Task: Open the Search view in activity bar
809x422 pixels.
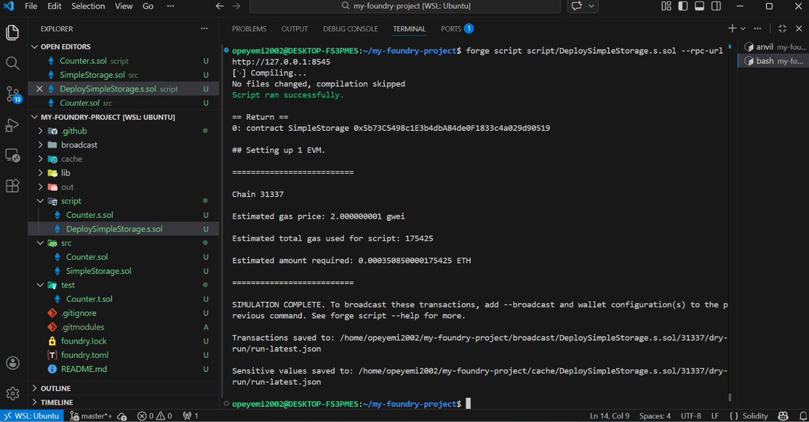Action: 12,63
